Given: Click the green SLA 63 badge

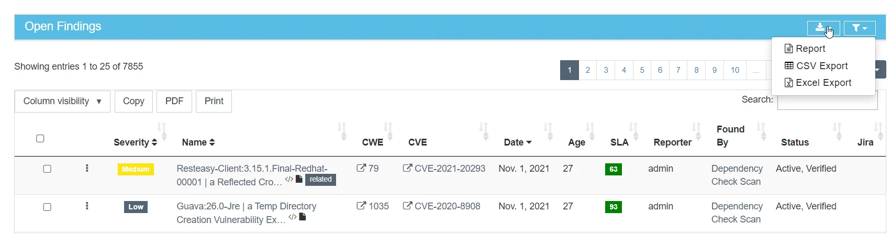Looking at the screenshot, I should click(613, 169).
